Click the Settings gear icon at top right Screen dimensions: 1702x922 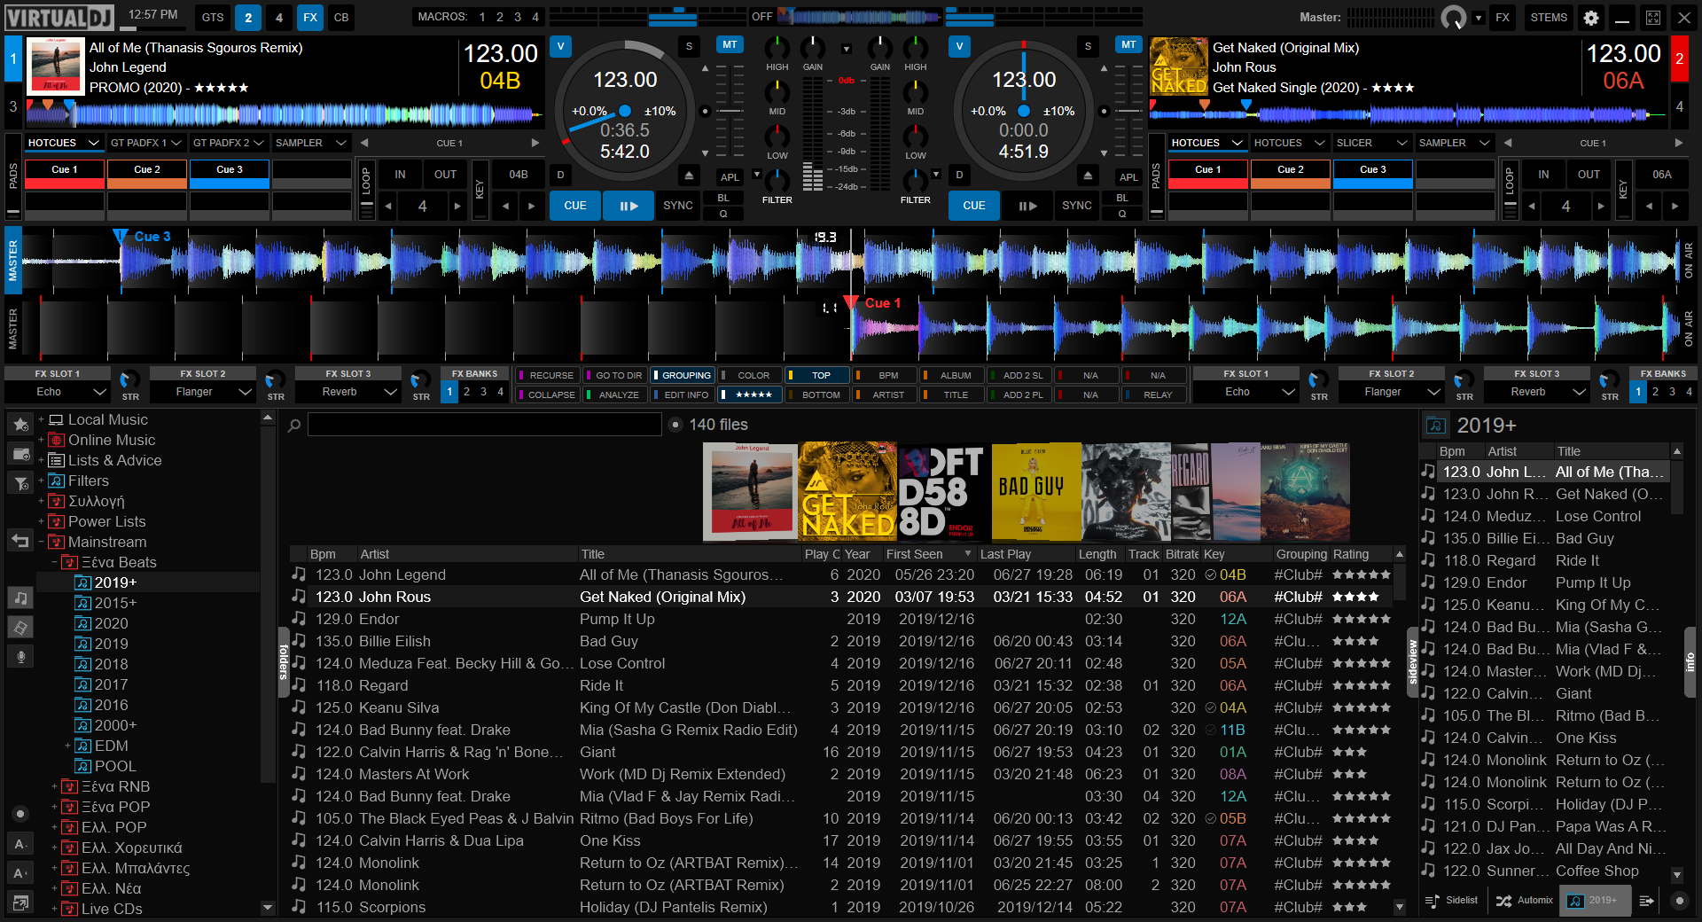tap(1589, 17)
